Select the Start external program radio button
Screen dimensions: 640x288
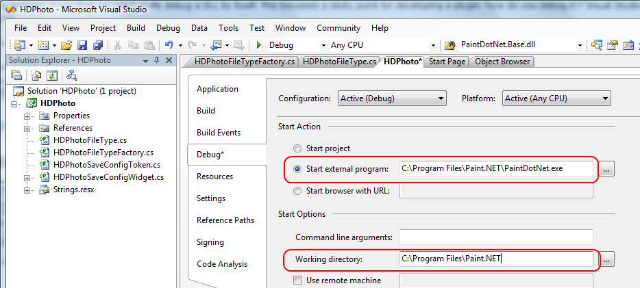click(x=298, y=168)
